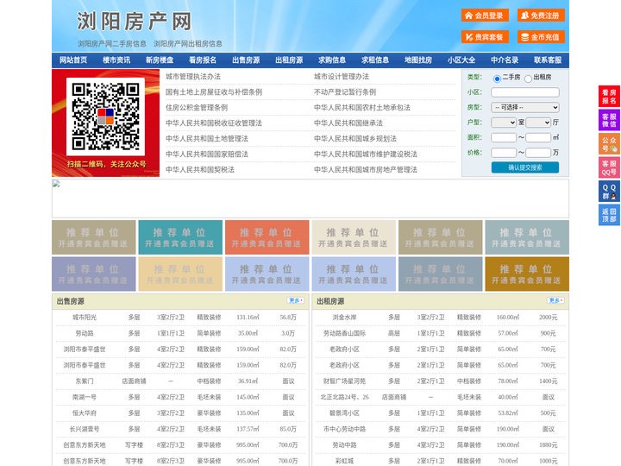Screen dimensions: 621x466
Task: Click the QQ群 floating sidebar button
Action: pos(609,192)
